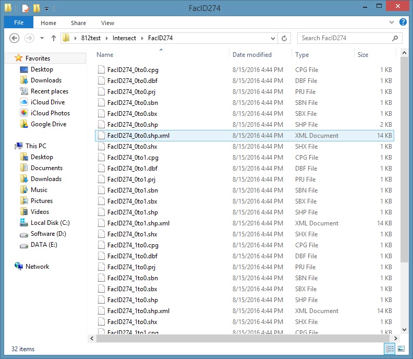
Task: Switch to the View ribbon tab
Action: point(108,23)
